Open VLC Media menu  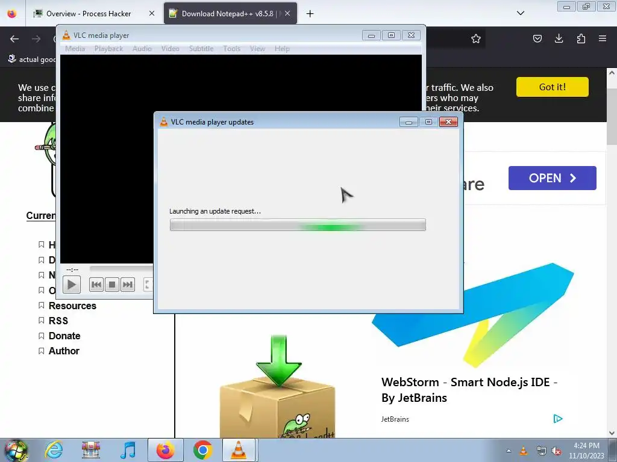[x=75, y=48]
